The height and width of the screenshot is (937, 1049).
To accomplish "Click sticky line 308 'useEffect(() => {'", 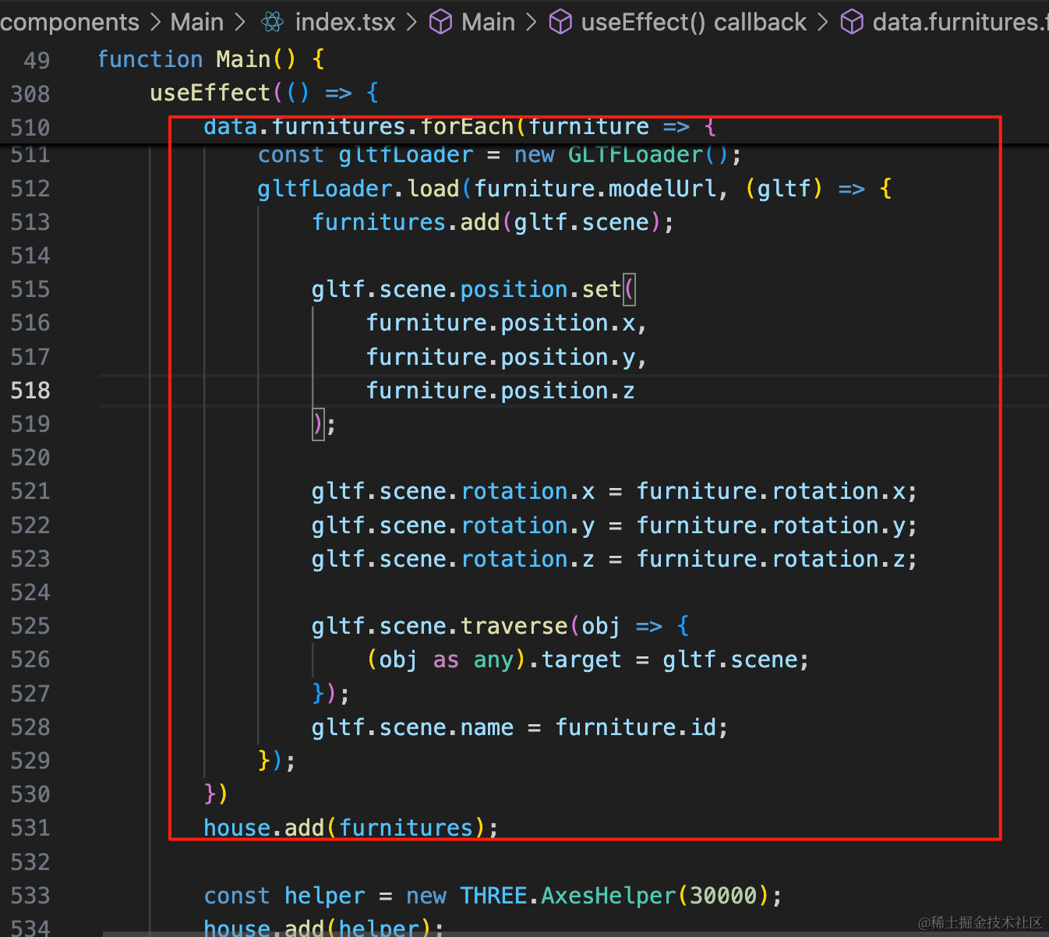I will pyautogui.click(x=264, y=93).
